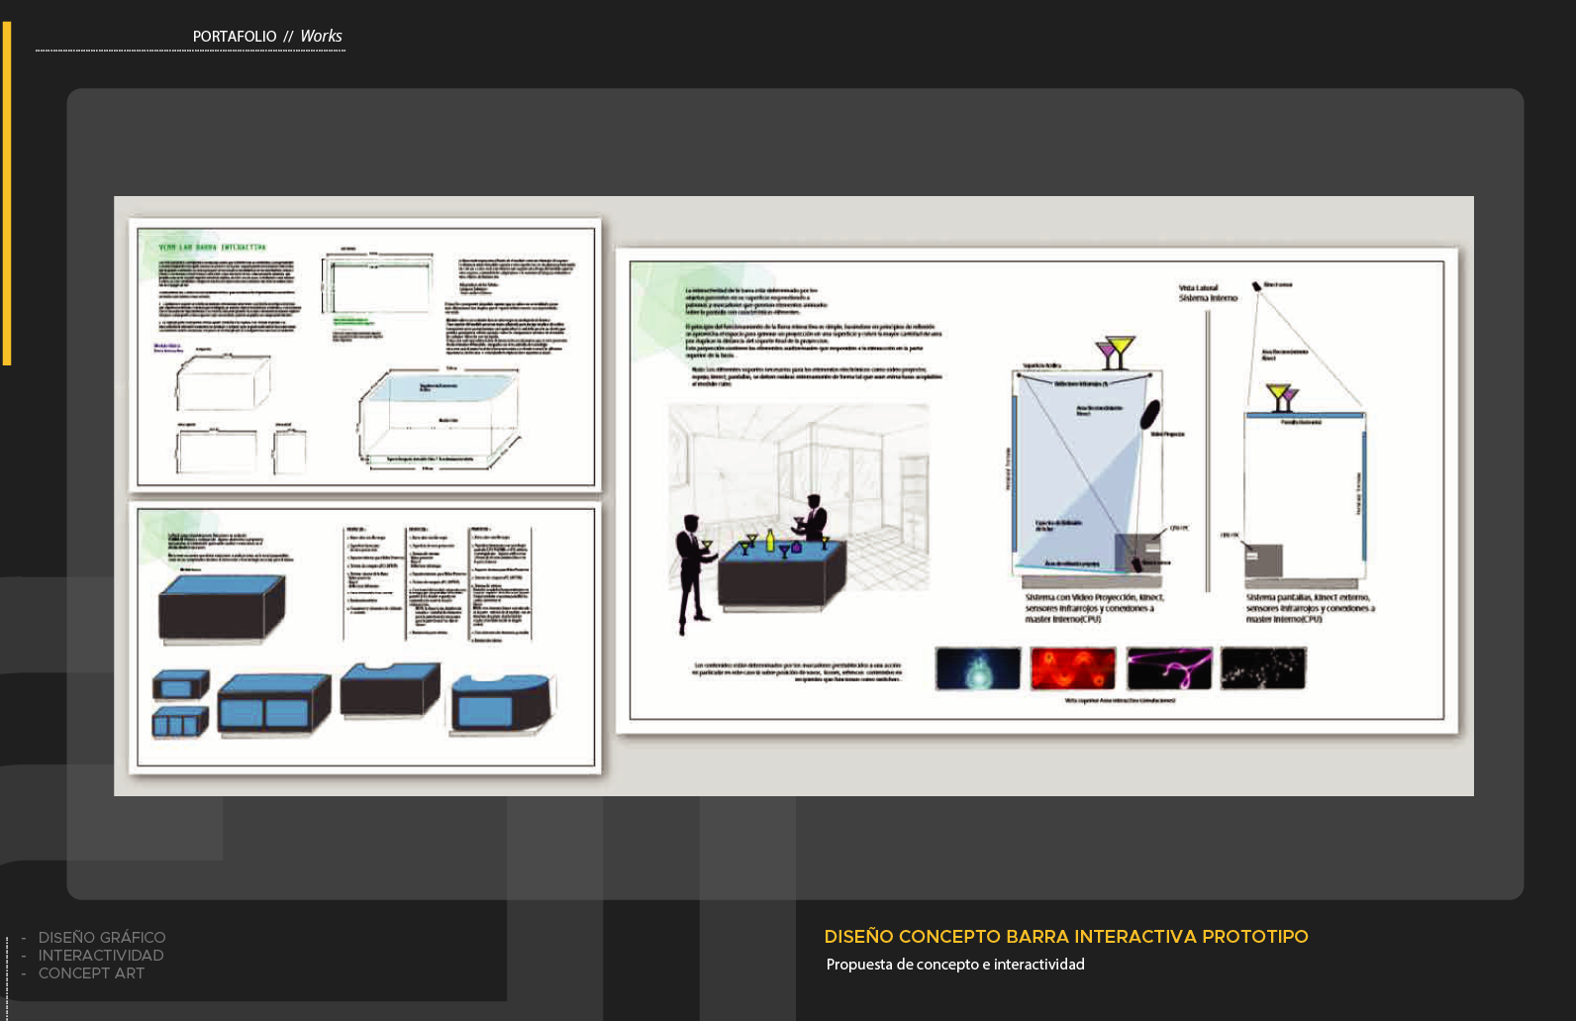
Task: Click the yellow title DISEÑO CONCEPTO BARRA INTERACTIVA PROTOTIPO
Action: pyautogui.click(x=1065, y=937)
